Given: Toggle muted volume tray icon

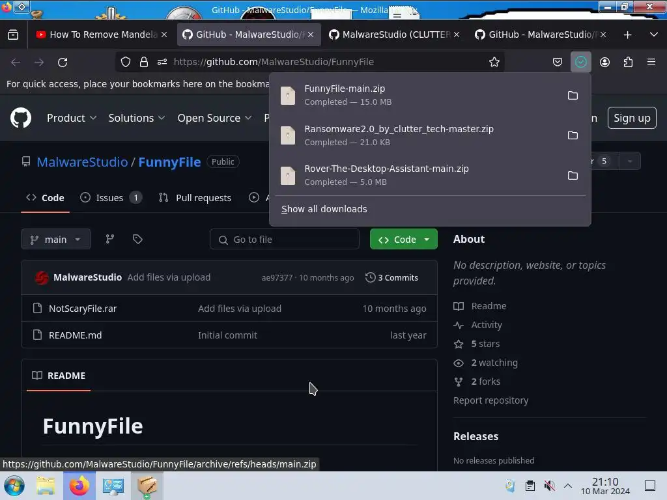Looking at the screenshot, I should coord(549,486).
